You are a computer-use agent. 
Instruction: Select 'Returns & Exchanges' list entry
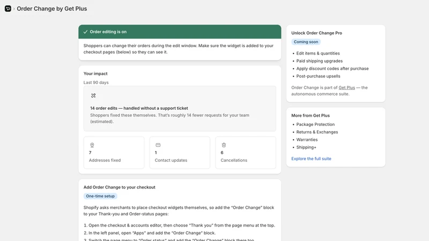pyautogui.click(x=317, y=132)
